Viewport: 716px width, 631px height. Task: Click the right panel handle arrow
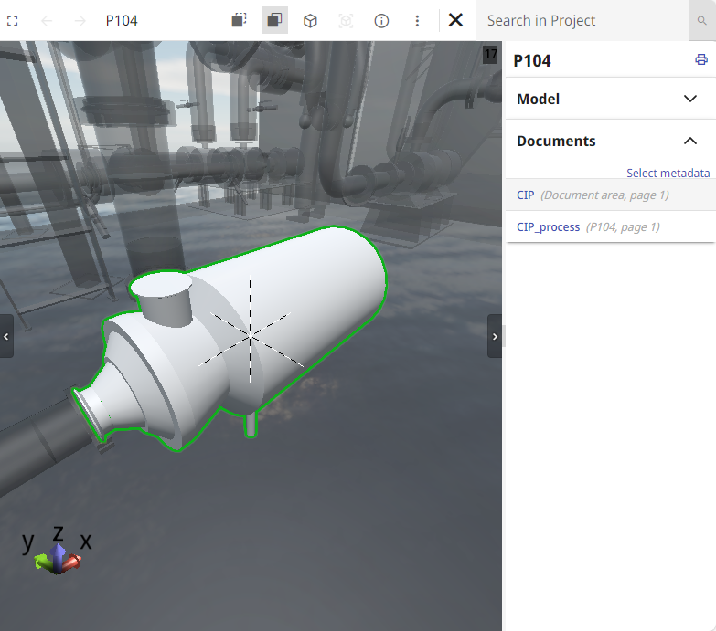[495, 336]
